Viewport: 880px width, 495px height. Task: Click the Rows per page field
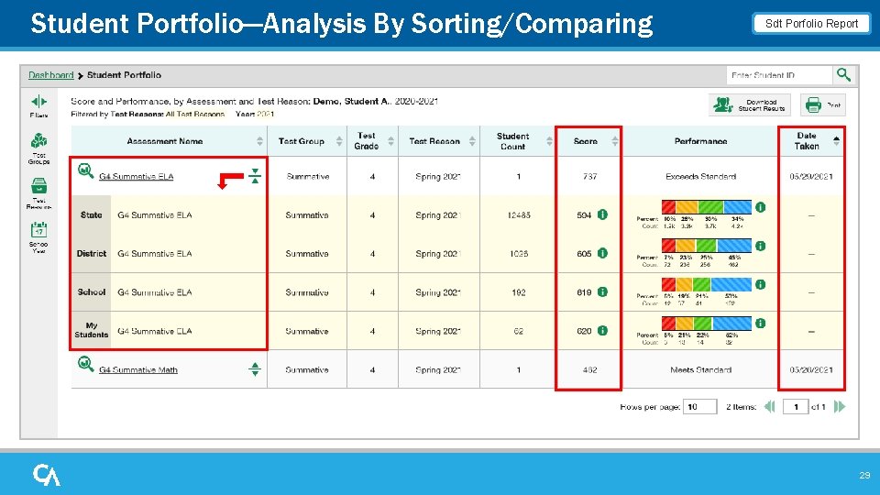[x=699, y=407]
